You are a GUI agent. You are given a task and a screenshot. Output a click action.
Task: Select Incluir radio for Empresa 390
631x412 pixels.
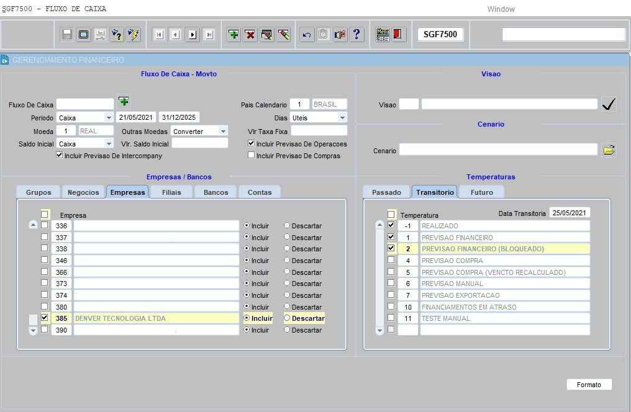pos(247,329)
